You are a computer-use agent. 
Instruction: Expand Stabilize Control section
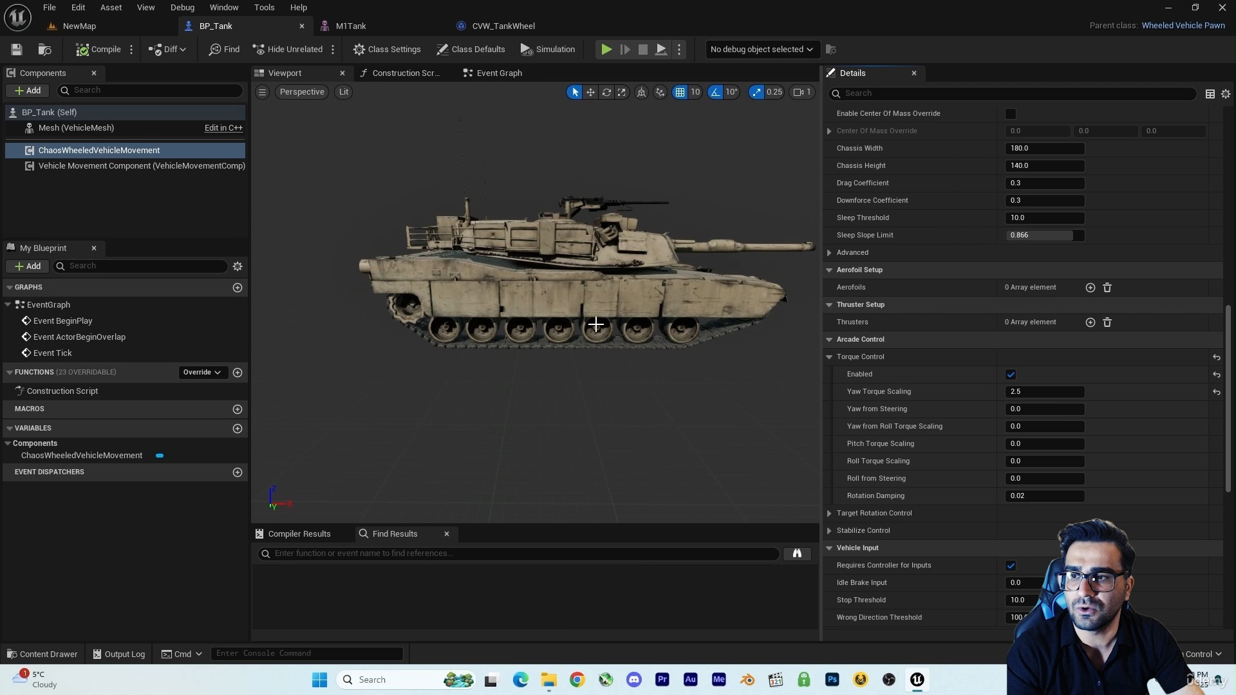click(829, 531)
